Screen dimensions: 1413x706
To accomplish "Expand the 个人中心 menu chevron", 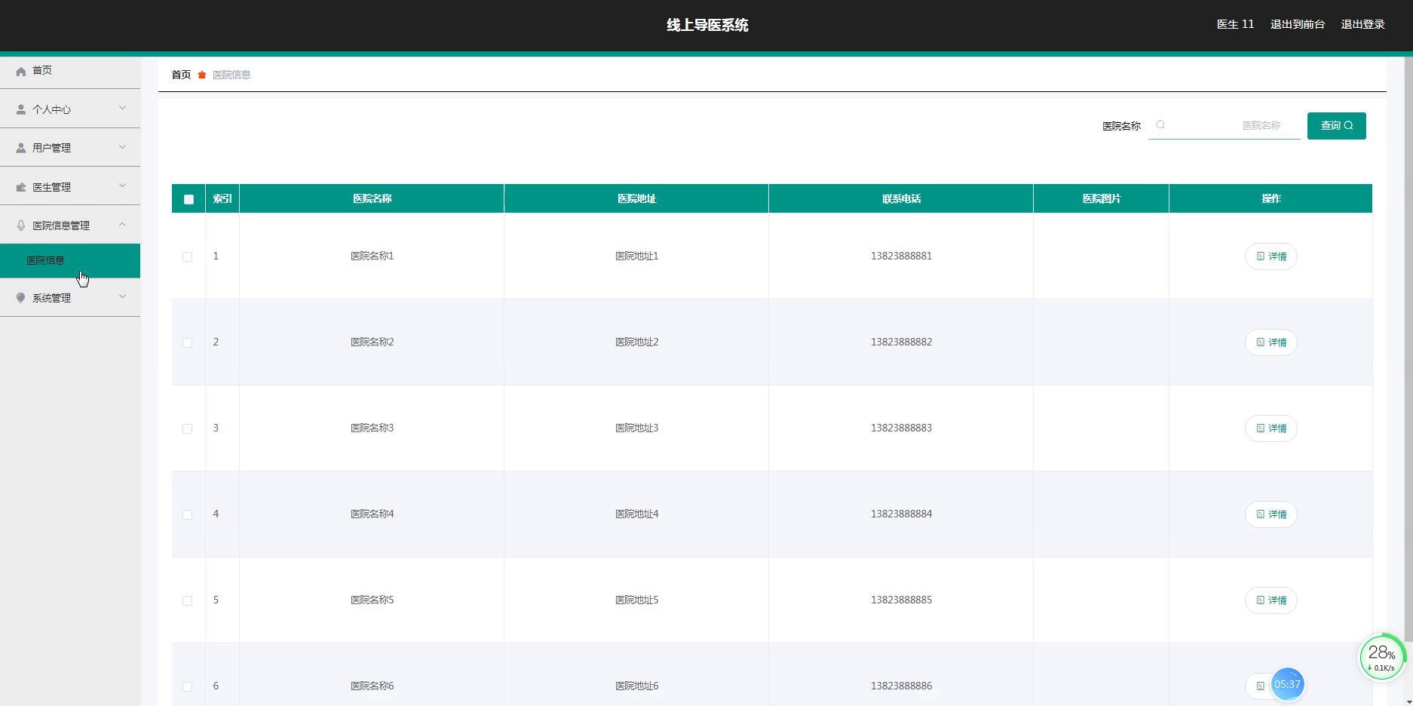I will [x=122, y=109].
